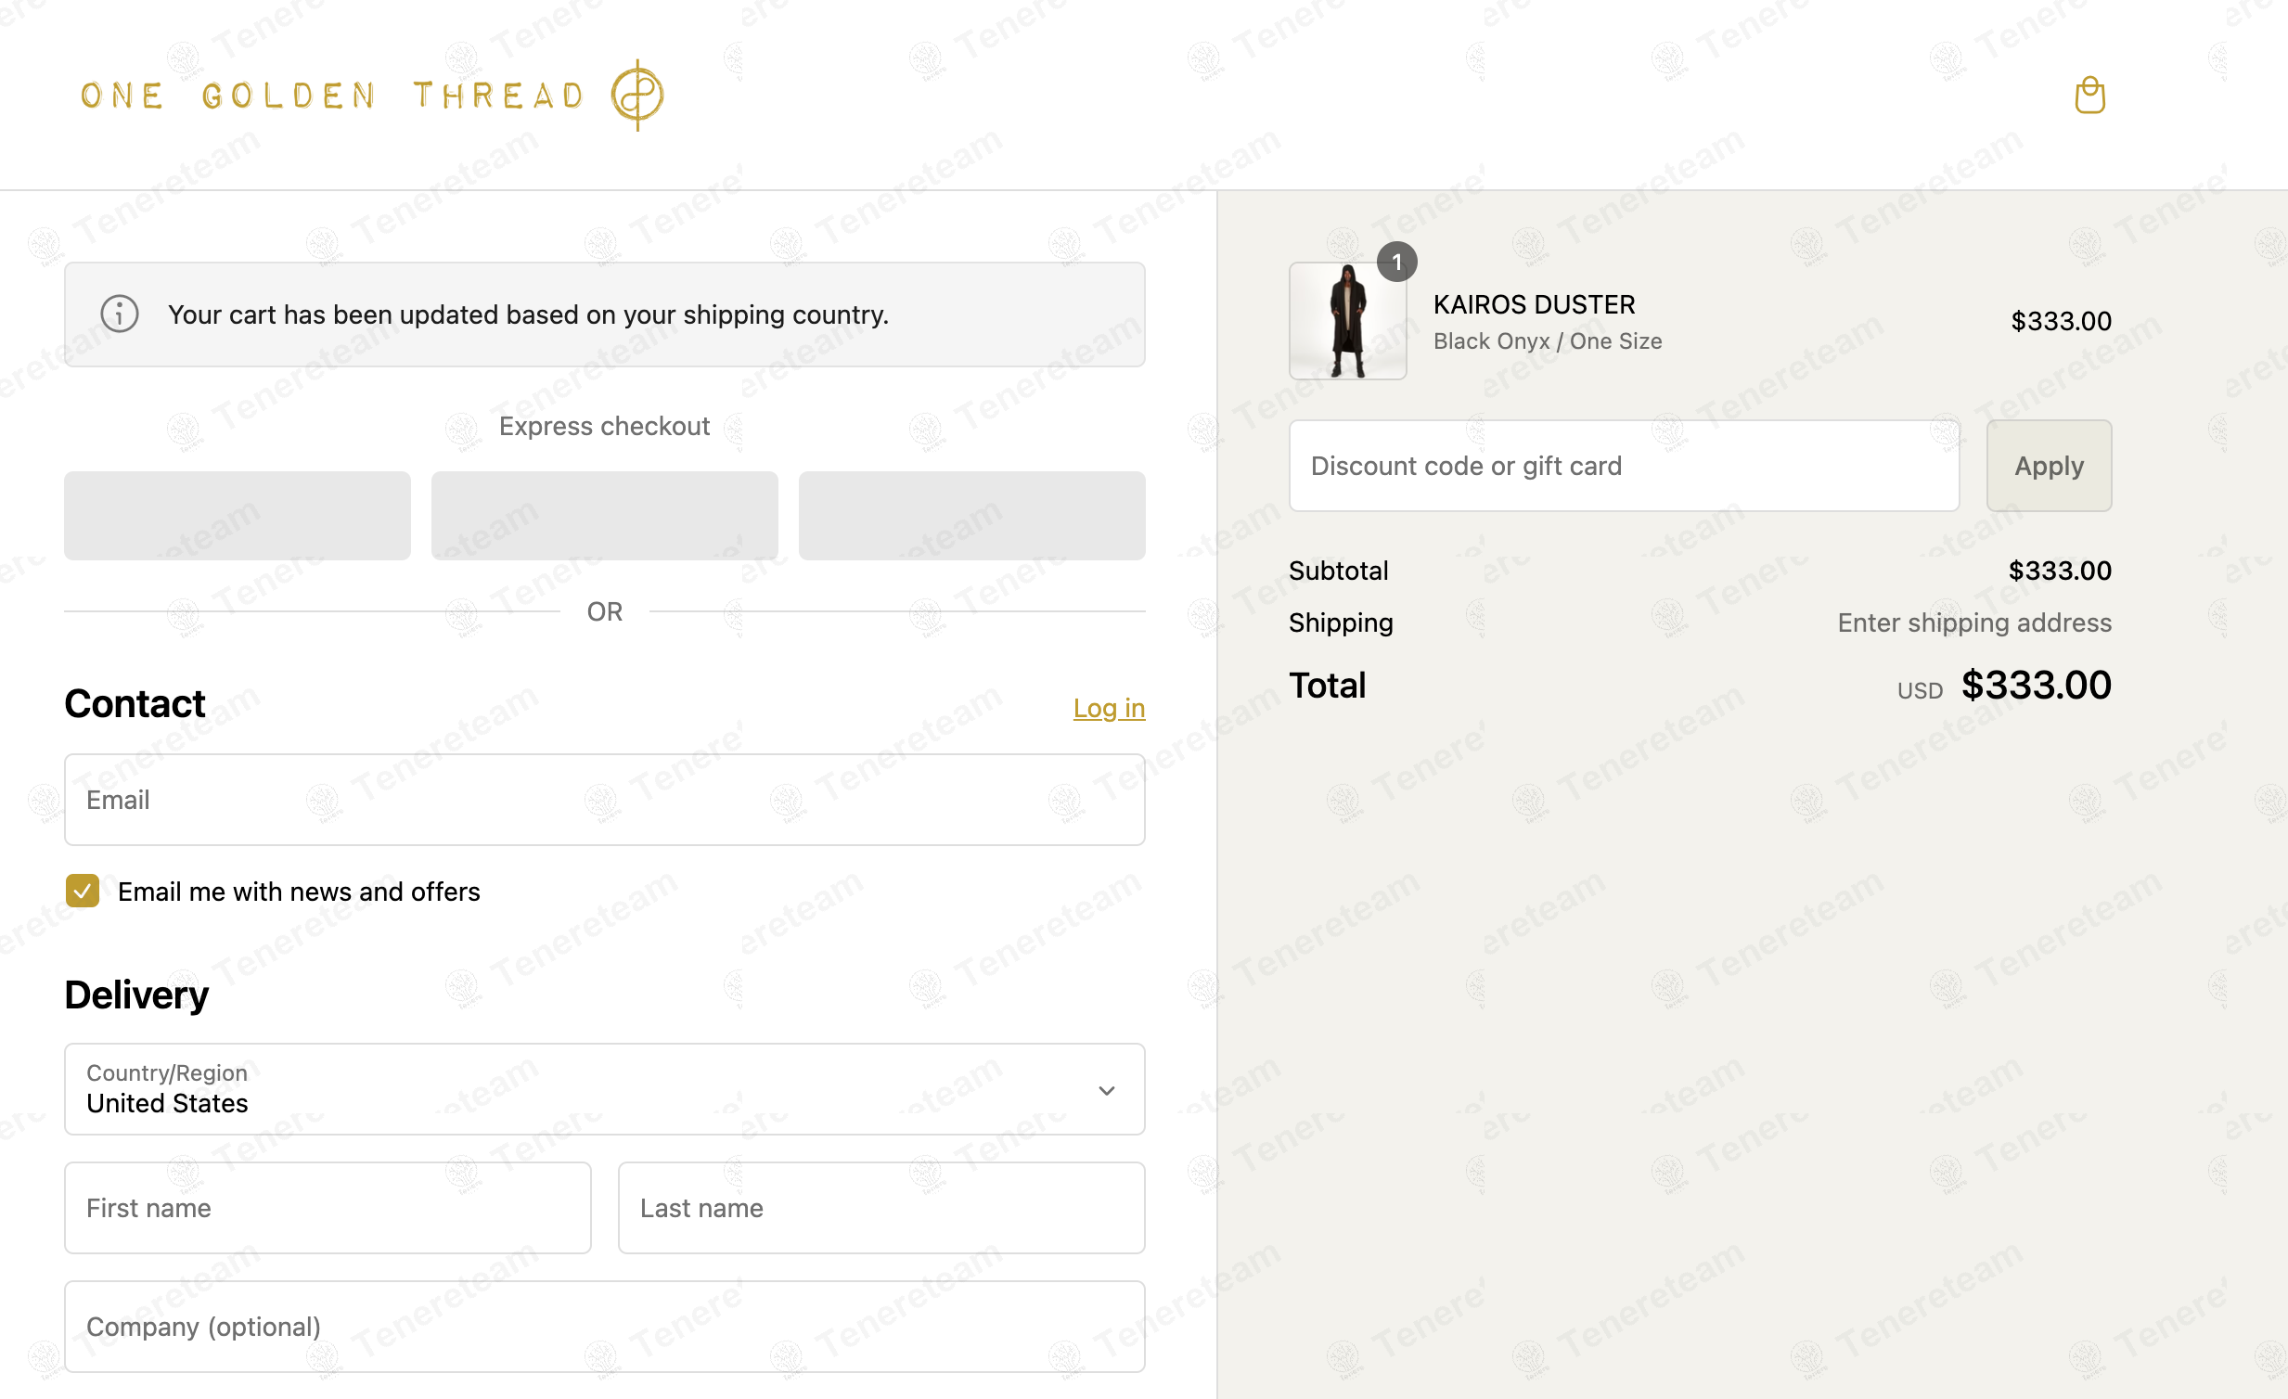This screenshot has width=2288, height=1399.
Task: Click the item quantity badge
Action: [1396, 262]
